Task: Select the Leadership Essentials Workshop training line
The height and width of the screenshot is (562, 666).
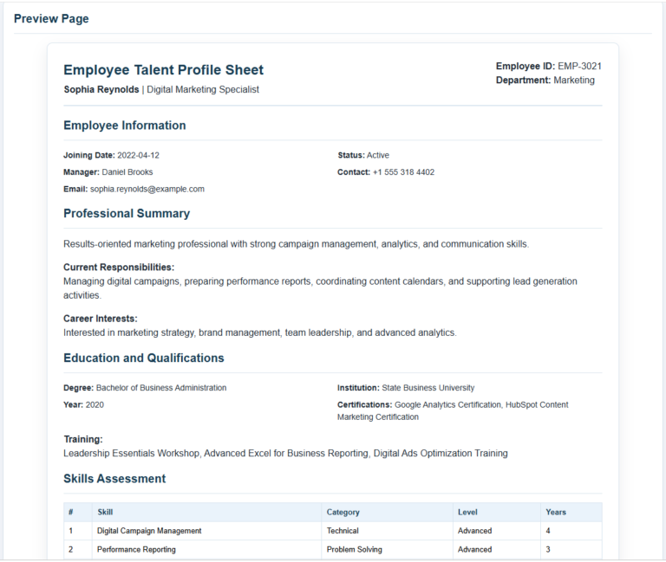Action: pos(285,454)
